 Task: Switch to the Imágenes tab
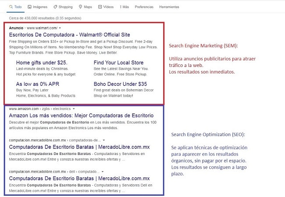pos(37,7)
